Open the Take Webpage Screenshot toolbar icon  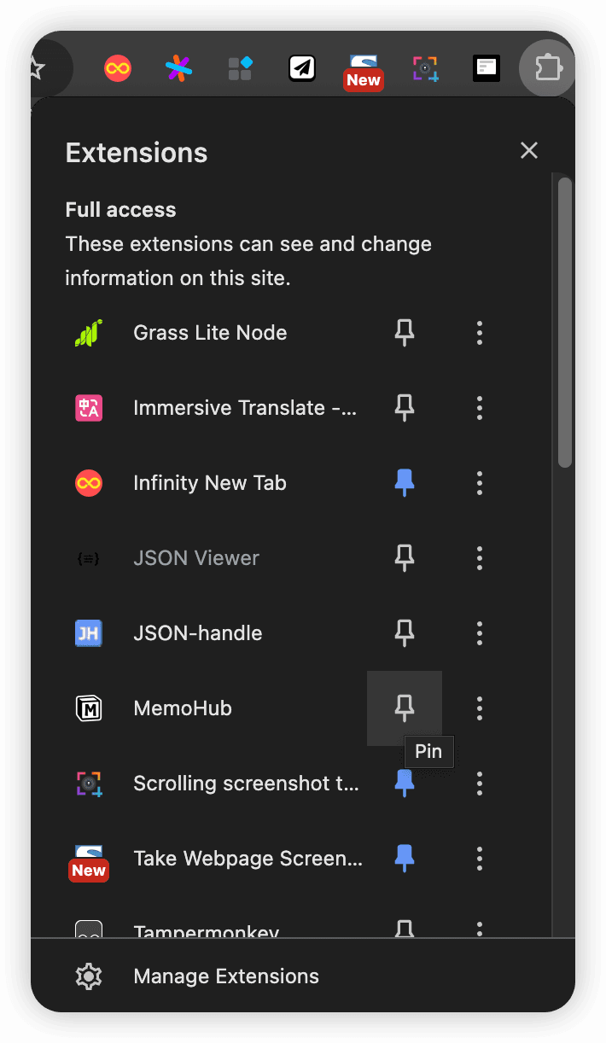(364, 67)
